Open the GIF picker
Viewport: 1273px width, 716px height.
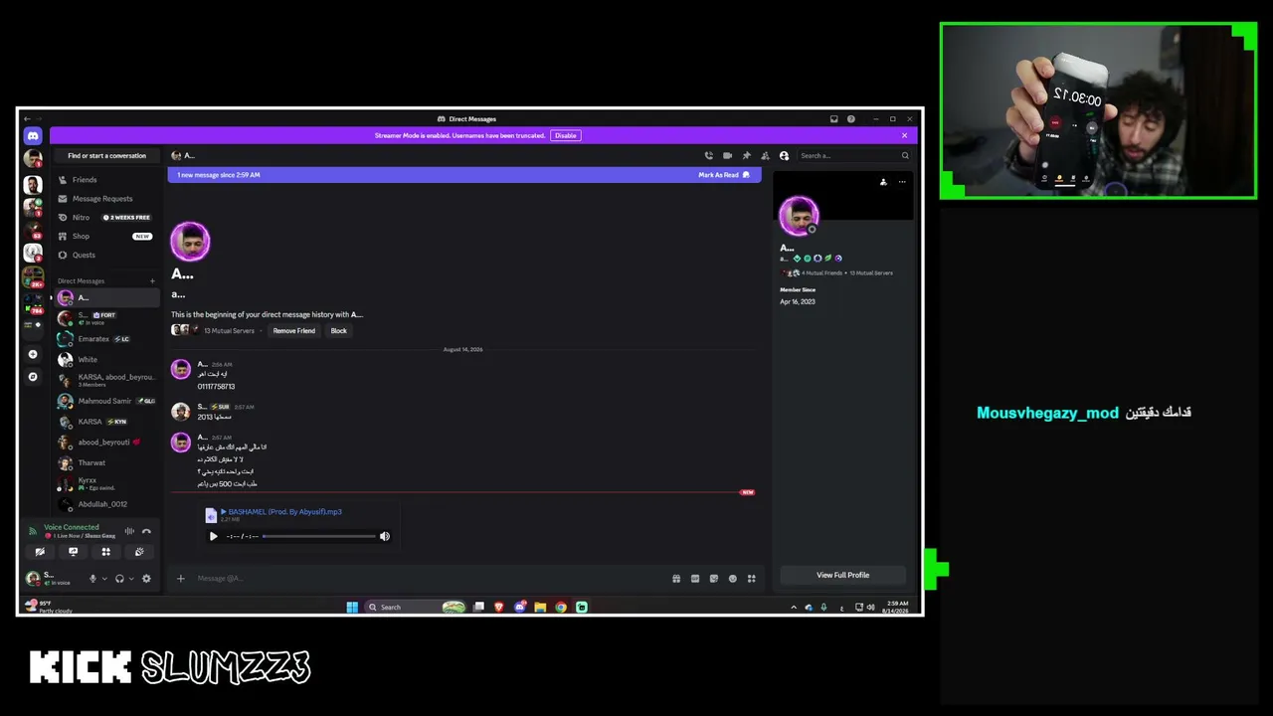tap(695, 579)
